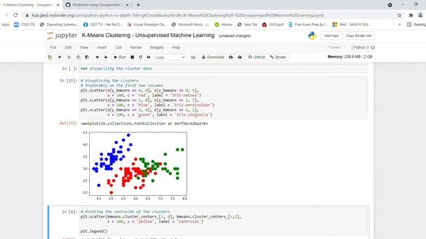Open the Microsoft Word bookmark
The image size is (426, 239).
191,25
